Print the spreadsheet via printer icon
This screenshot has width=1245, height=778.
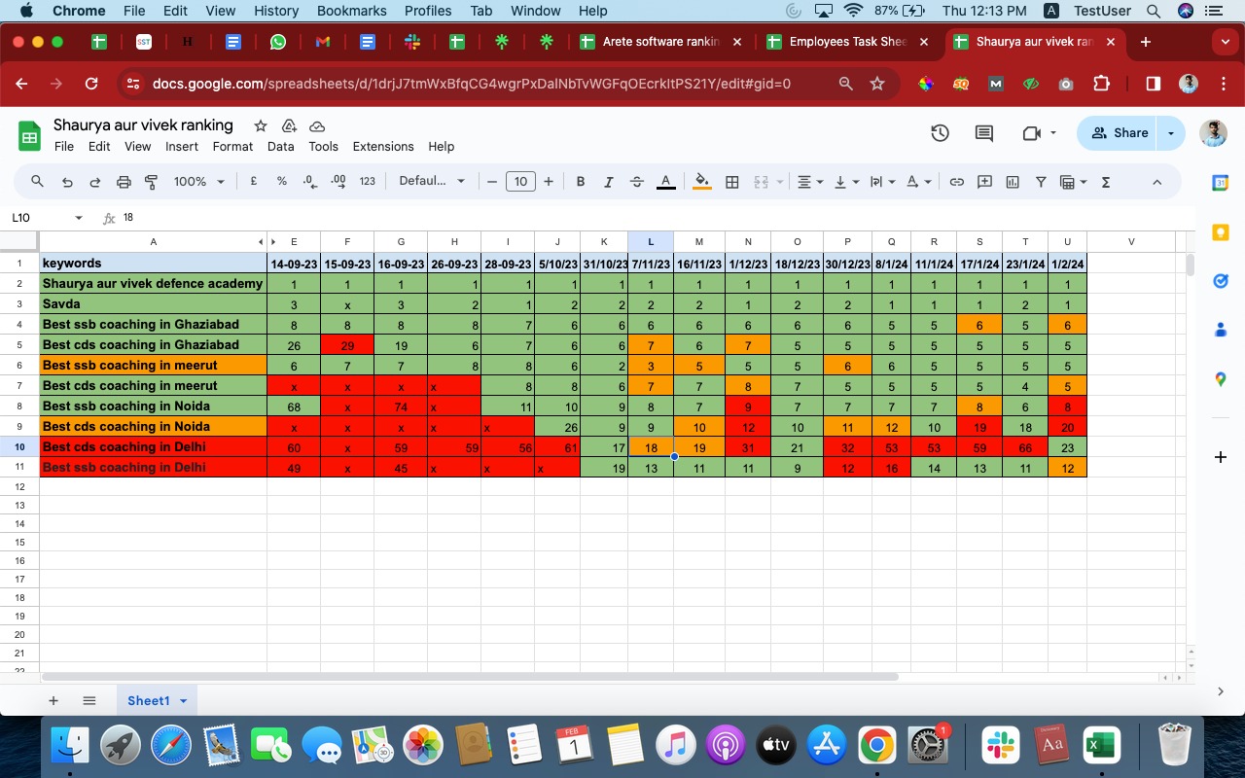click(x=124, y=182)
